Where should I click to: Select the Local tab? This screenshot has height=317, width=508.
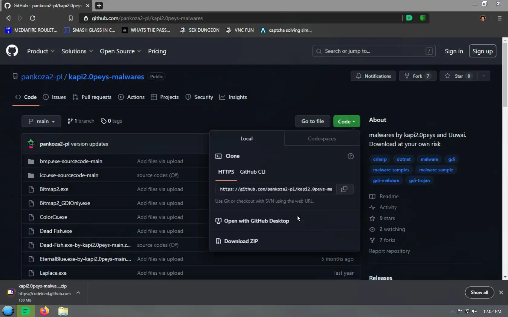[x=246, y=139]
